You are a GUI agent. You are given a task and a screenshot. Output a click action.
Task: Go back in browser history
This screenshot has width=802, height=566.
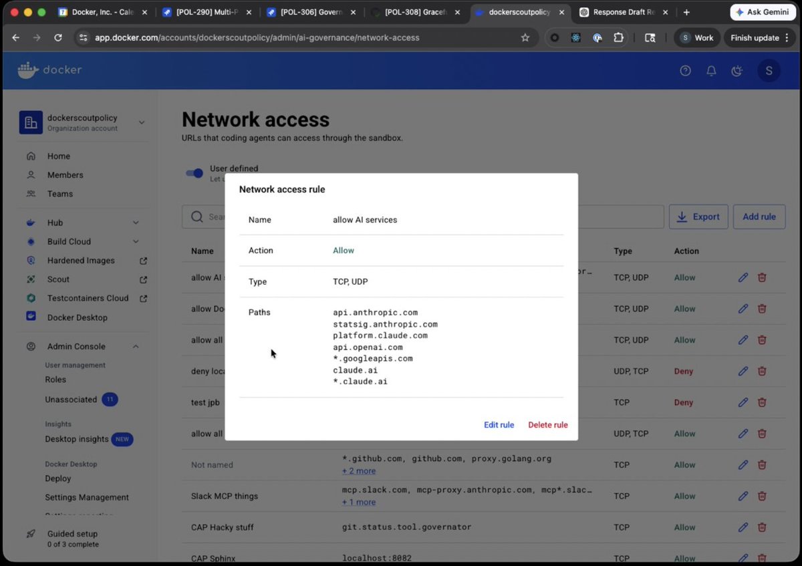click(15, 38)
